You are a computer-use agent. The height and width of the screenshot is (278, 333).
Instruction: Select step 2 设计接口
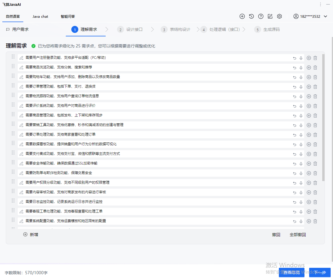click(x=130, y=29)
